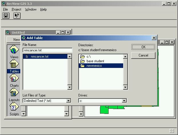Click file list scroll up arrow
The width and height of the screenshot is (178, 135).
coord(69,57)
